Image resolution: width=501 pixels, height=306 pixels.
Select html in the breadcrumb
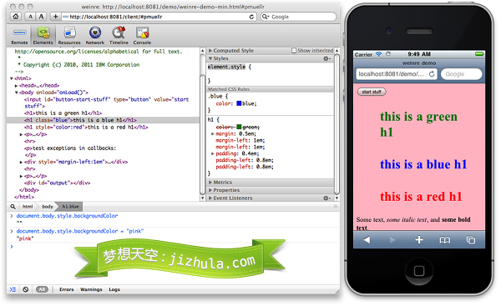28,207
